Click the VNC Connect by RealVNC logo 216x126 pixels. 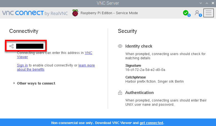(35, 13)
